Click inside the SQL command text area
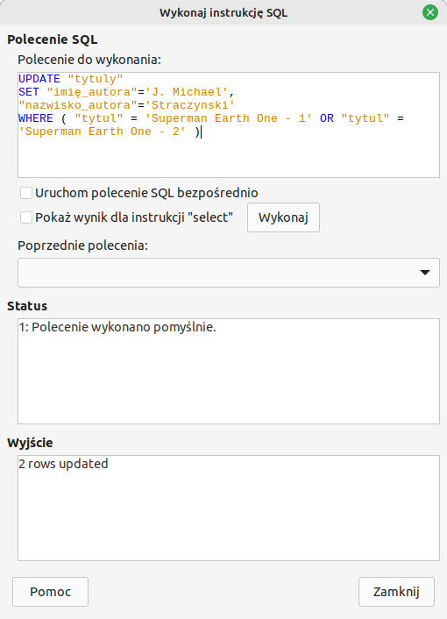The width and height of the screenshot is (447, 619). pos(229,125)
